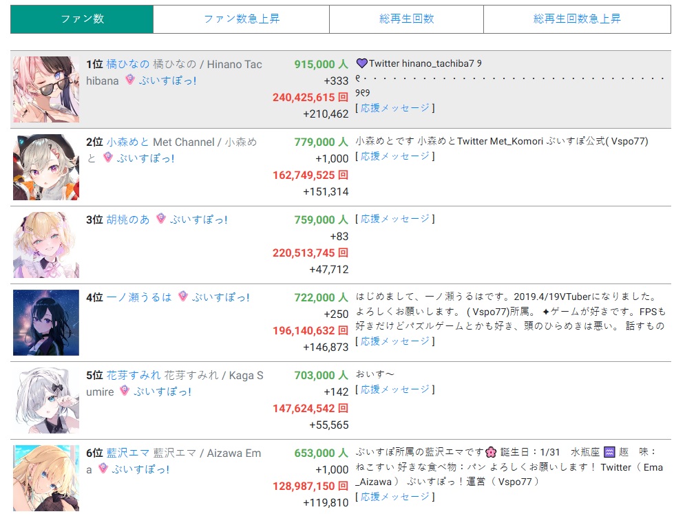Open 一ノ瀬うるは channel thumbnail
The width and height of the screenshot is (685, 514).
(x=46, y=323)
